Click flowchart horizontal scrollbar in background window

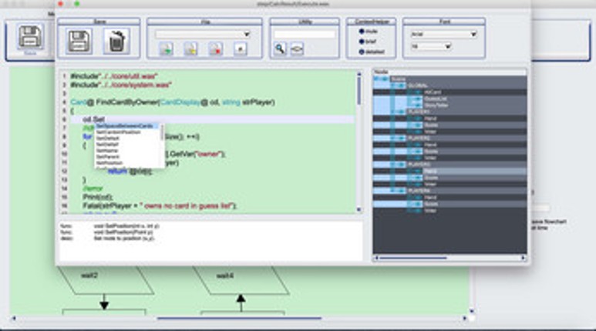240,319
